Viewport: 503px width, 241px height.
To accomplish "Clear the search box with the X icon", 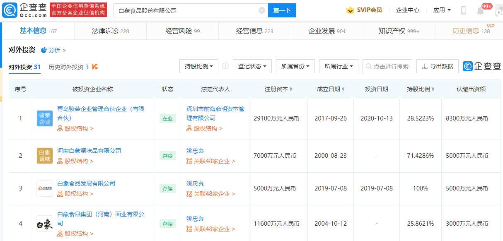I will [x=262, y=10].
